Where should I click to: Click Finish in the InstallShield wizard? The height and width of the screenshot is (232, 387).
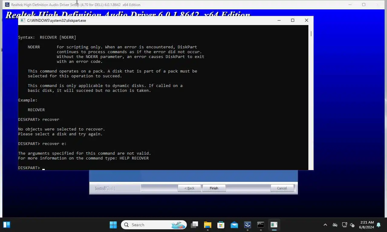tap(214, 188)
